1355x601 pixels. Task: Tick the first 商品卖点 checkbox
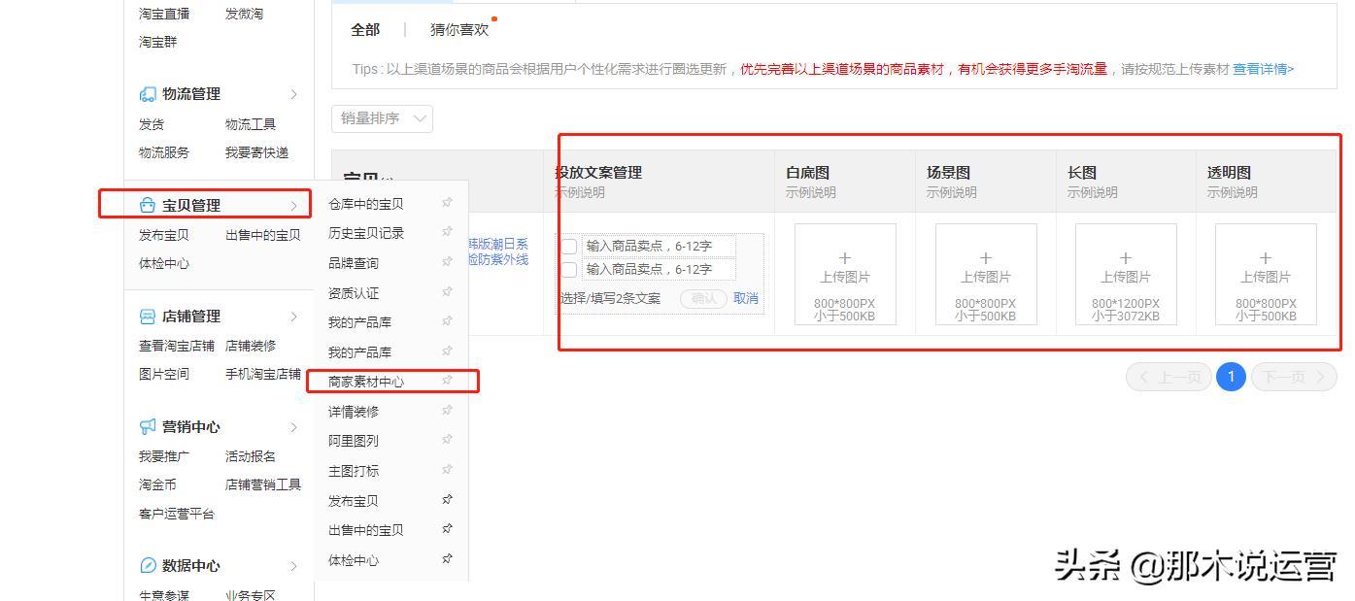pos(569,247)
